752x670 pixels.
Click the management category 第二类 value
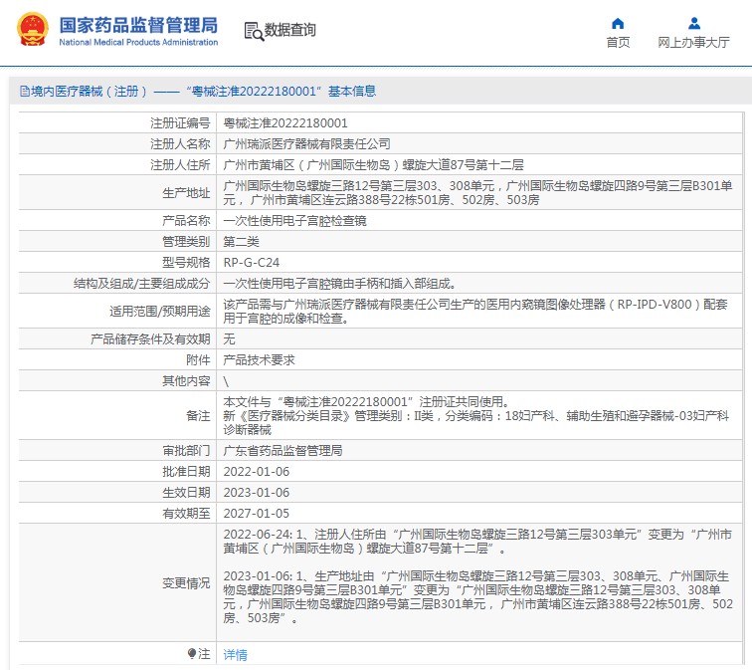(x=241, y=242)
